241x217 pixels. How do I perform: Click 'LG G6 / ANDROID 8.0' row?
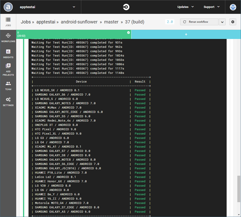[91, 190]
